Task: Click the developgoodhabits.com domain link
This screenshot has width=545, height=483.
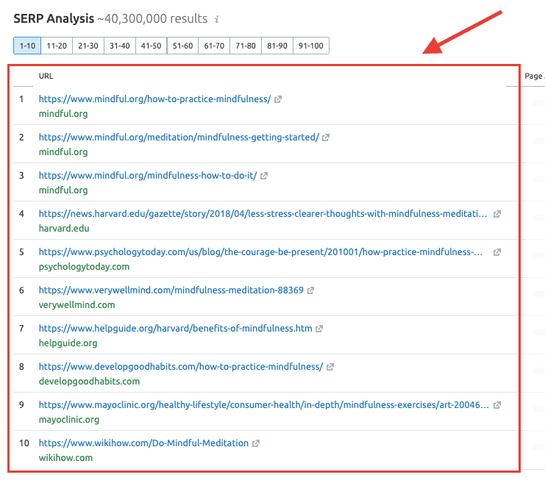Action: click(x=89, y=382)
